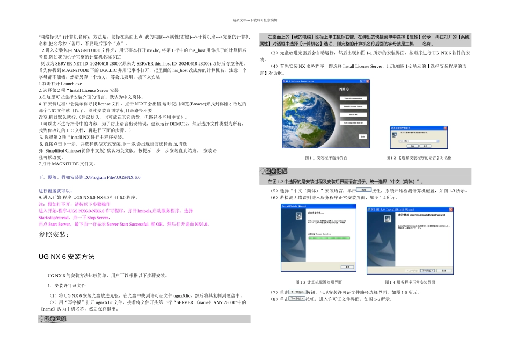Screen dimensions: 510x361
Task: Click the OK button in the figure 1-2 language dialog
Action: (412, 146)
